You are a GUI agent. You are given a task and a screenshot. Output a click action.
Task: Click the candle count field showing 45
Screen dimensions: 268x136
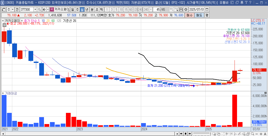pos(157,9)
